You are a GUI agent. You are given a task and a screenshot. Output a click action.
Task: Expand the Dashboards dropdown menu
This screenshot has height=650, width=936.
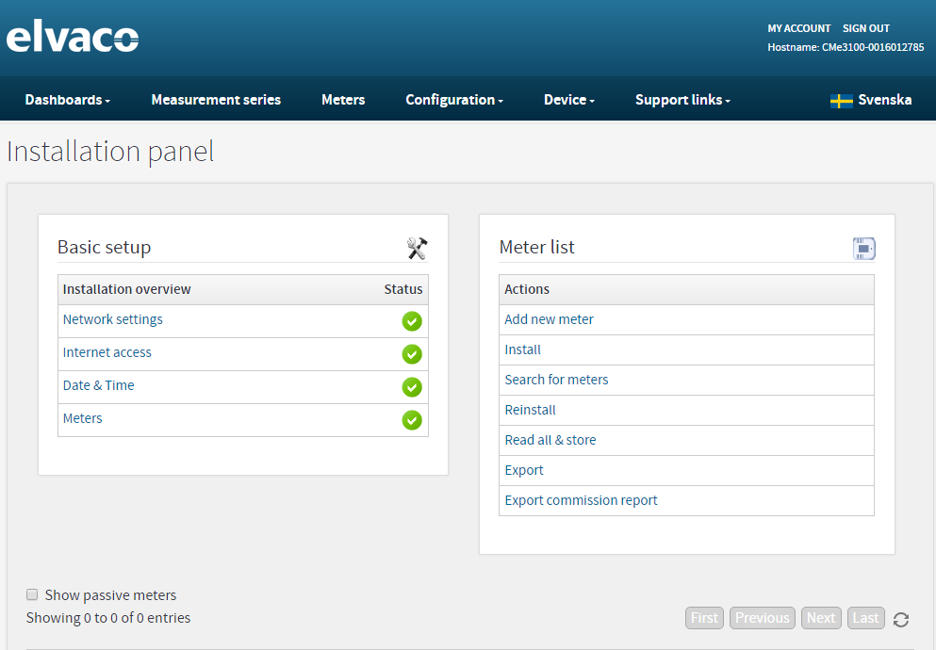(67, 100)
